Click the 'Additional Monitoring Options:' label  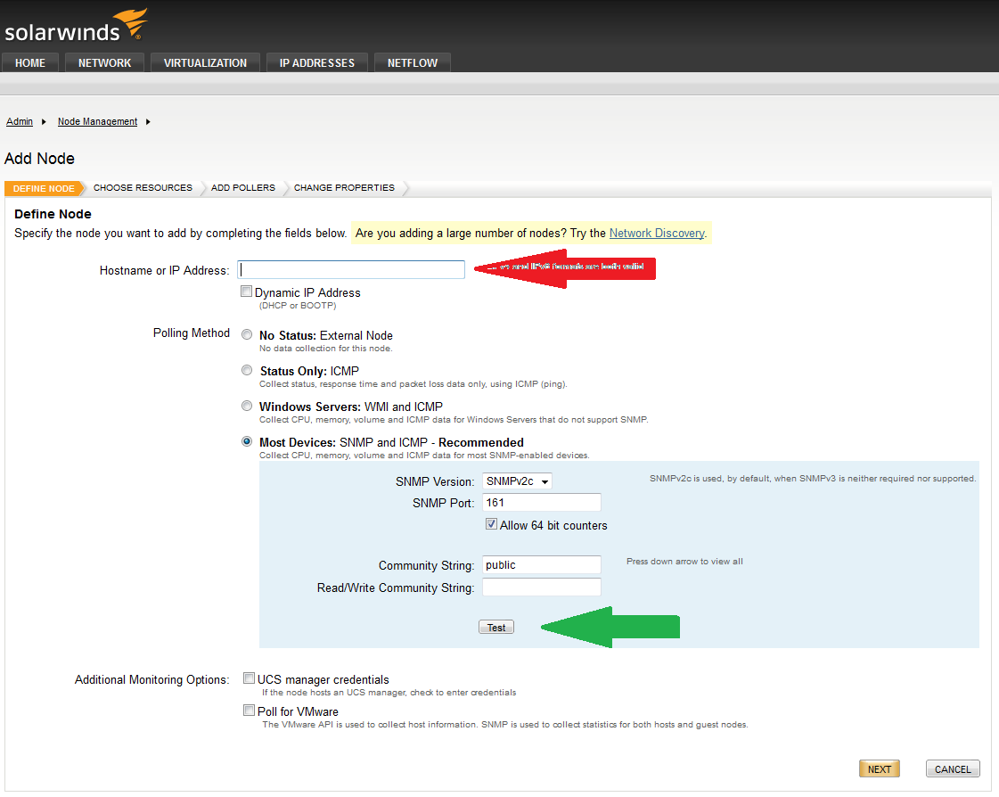click(151, 679)
